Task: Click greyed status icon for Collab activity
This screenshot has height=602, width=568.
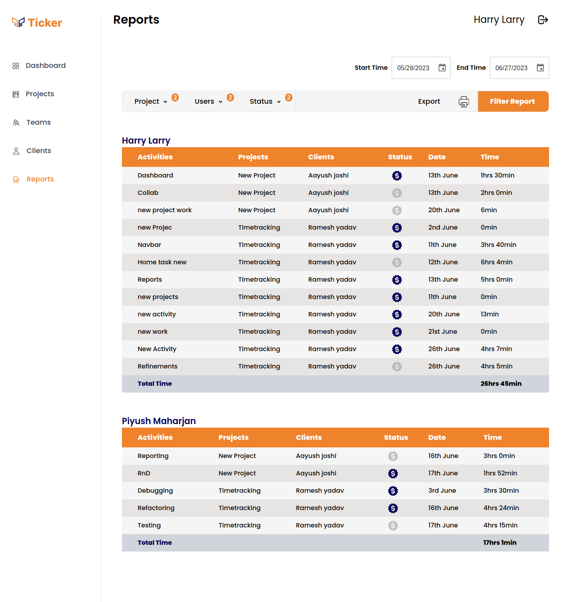Action: tap(397, 193)
